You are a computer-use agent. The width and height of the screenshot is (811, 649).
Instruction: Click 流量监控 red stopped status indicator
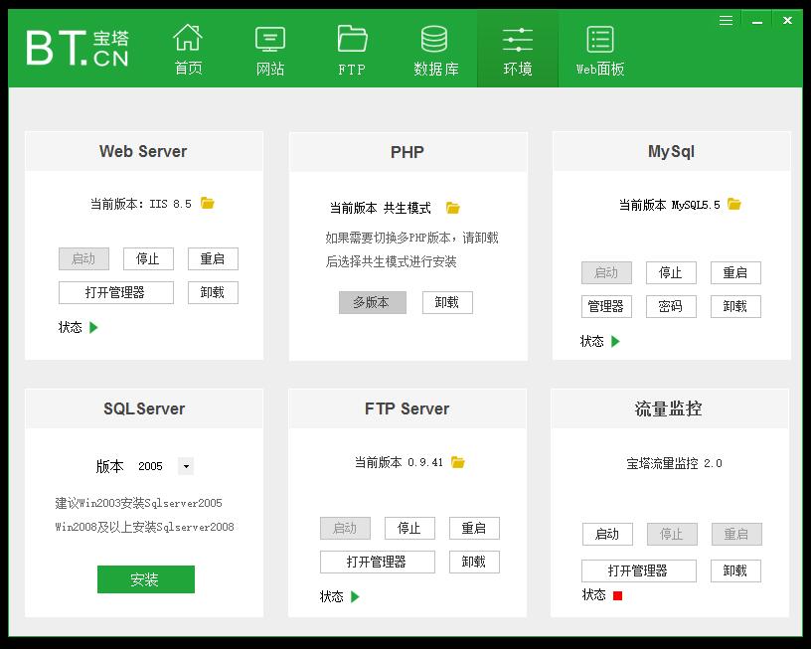(617, 595)
